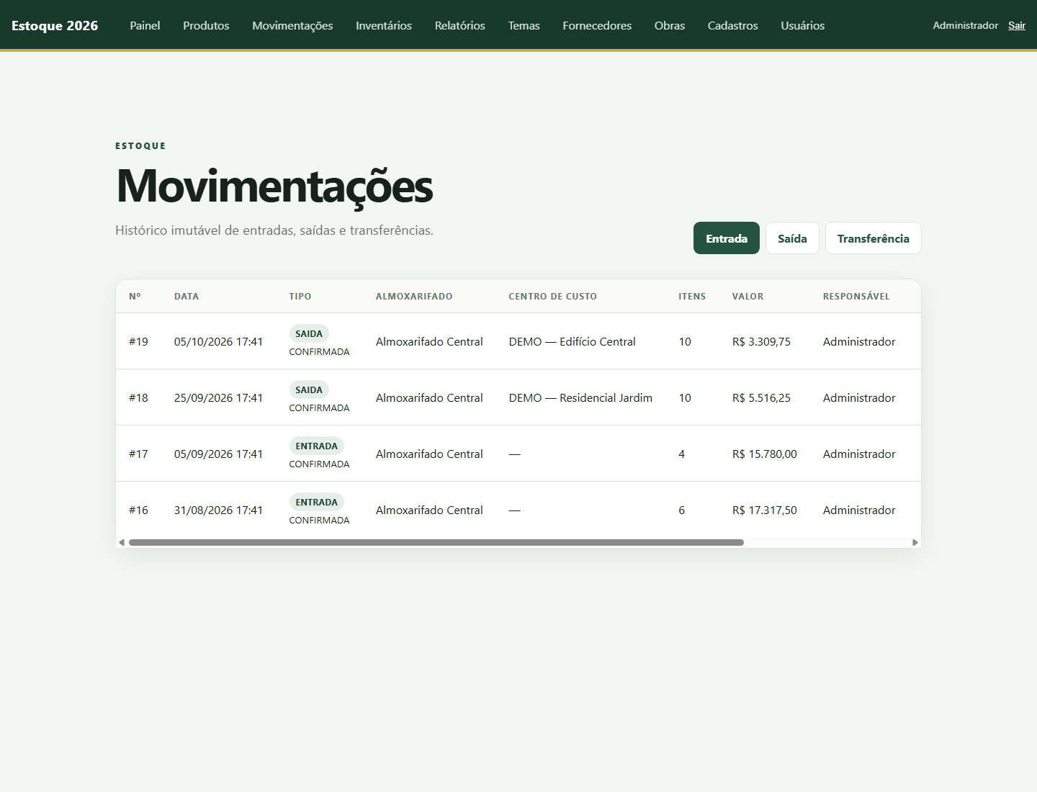Open Movimentações in the top navigation

292,25
